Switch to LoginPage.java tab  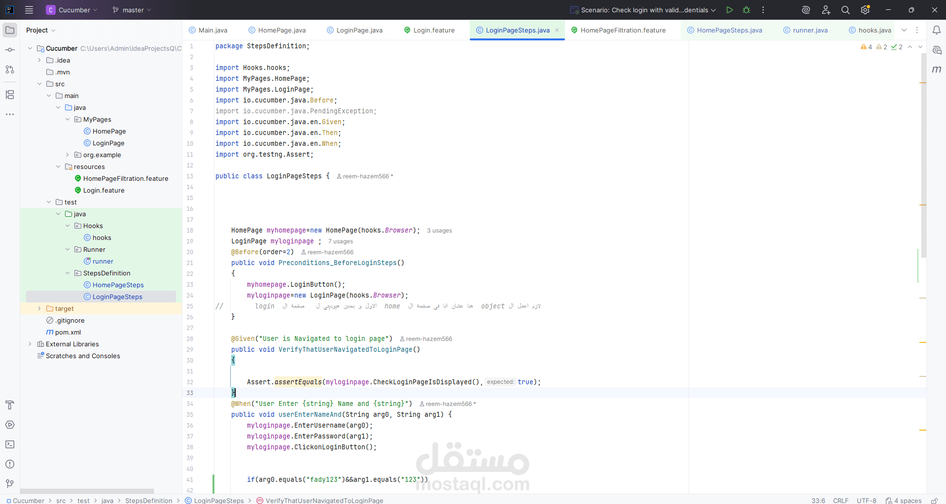pos(354,30)
